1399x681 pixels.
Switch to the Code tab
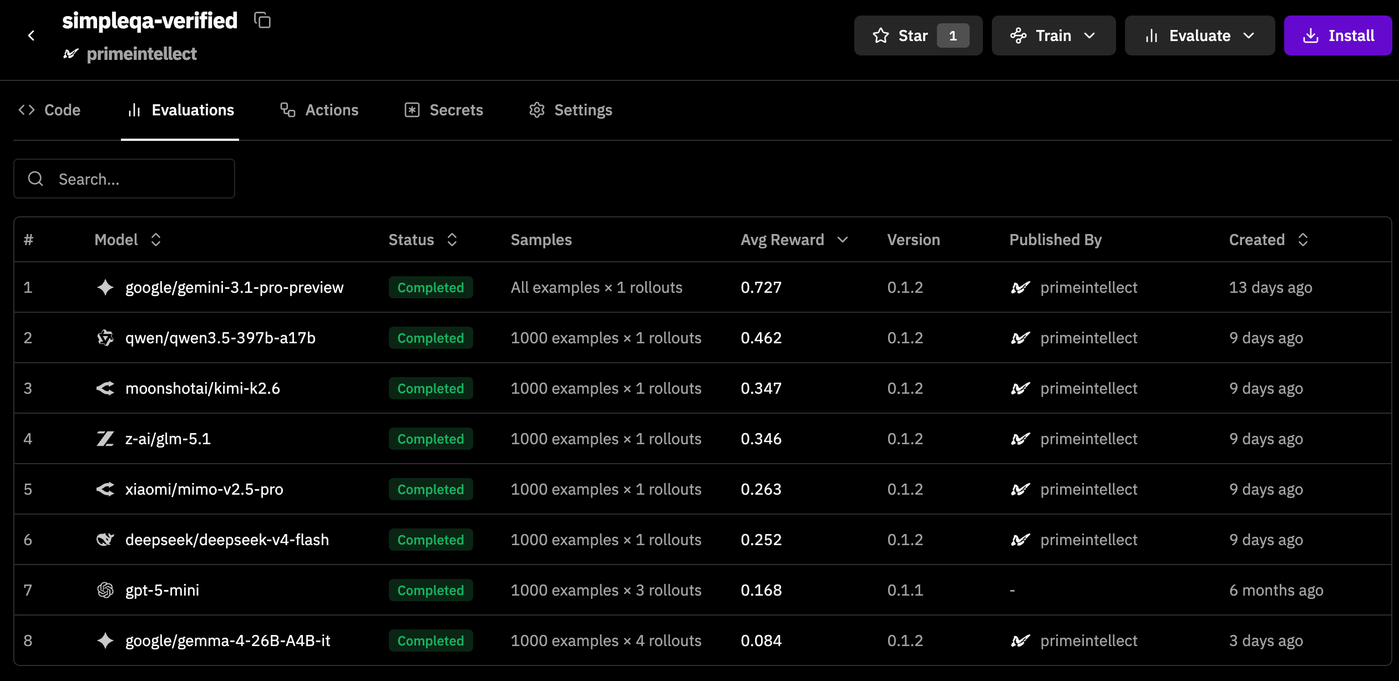pos(49,110)
